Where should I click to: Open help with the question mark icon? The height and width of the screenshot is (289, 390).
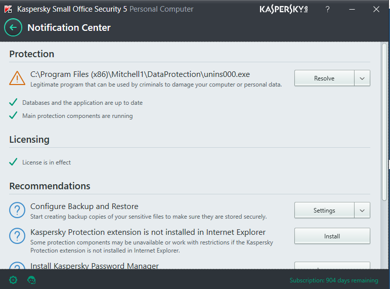pos(328,10)
